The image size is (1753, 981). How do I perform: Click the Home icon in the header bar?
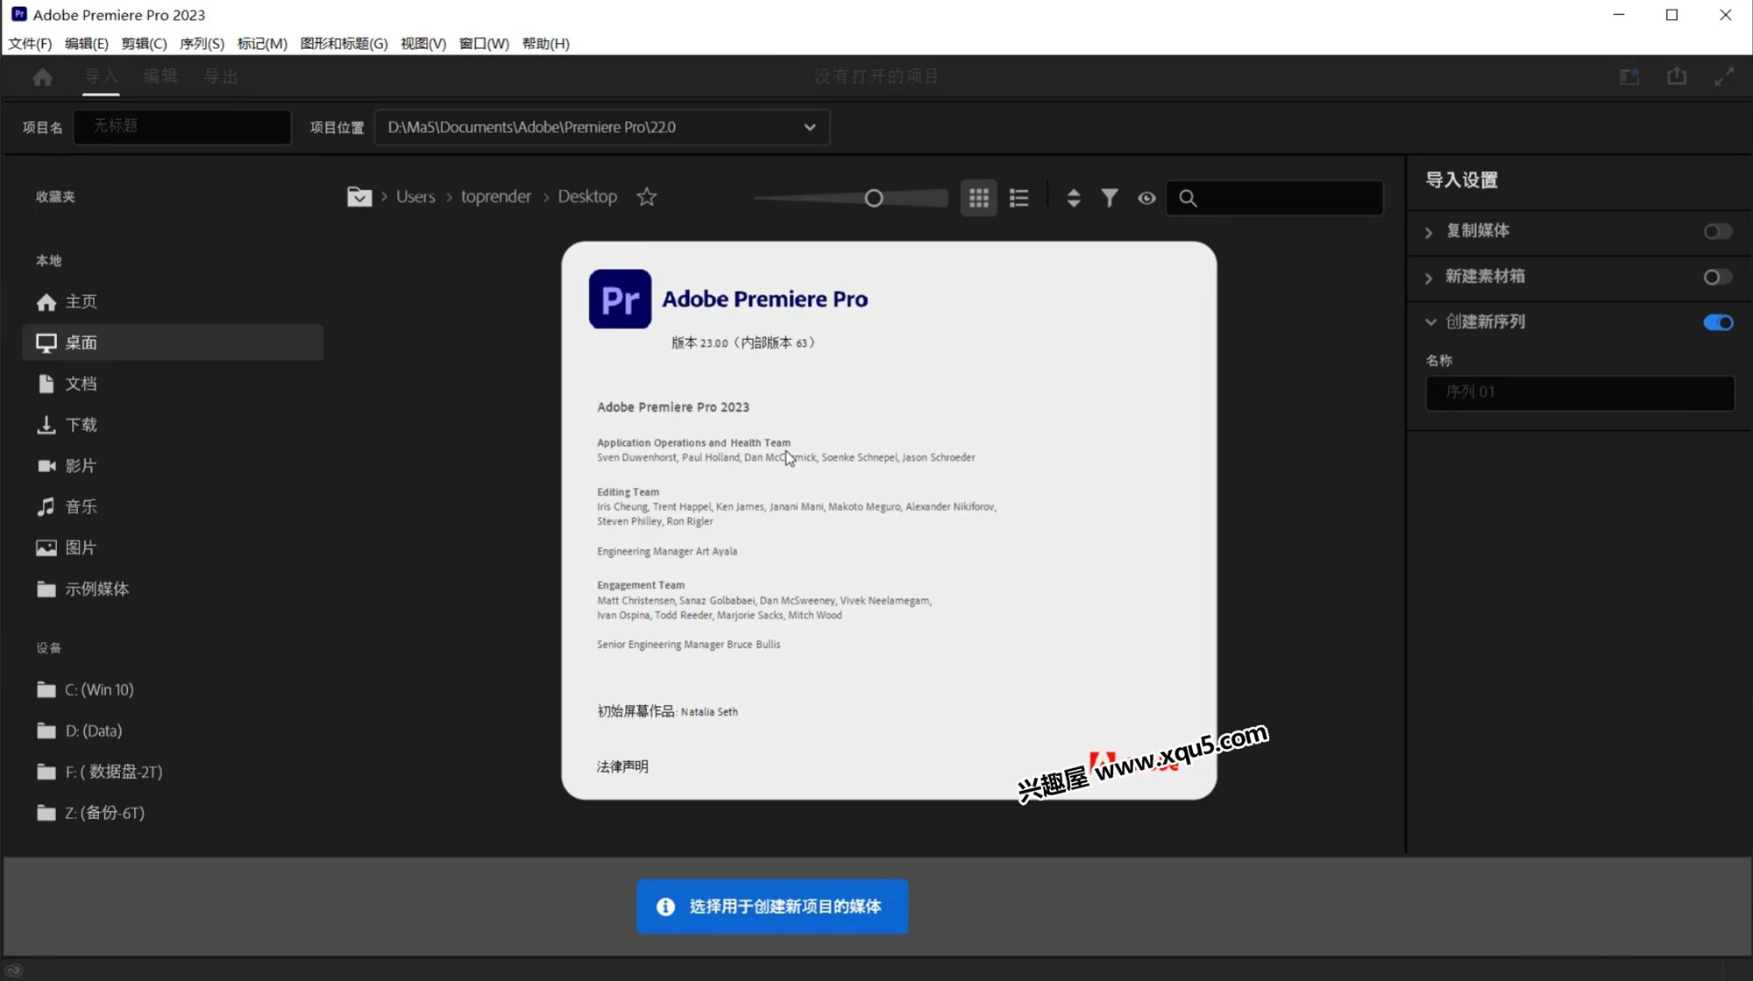(42, 77)
